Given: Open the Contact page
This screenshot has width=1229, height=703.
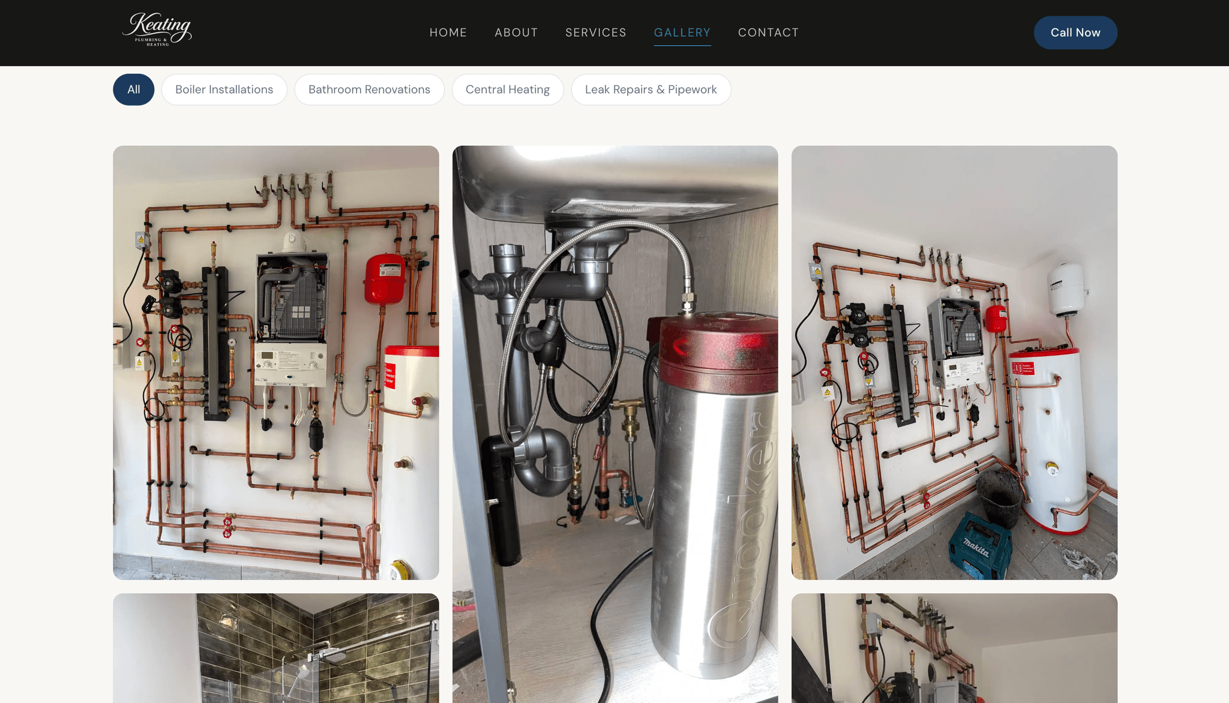Looking at the screenshot, I should [769, 32].
